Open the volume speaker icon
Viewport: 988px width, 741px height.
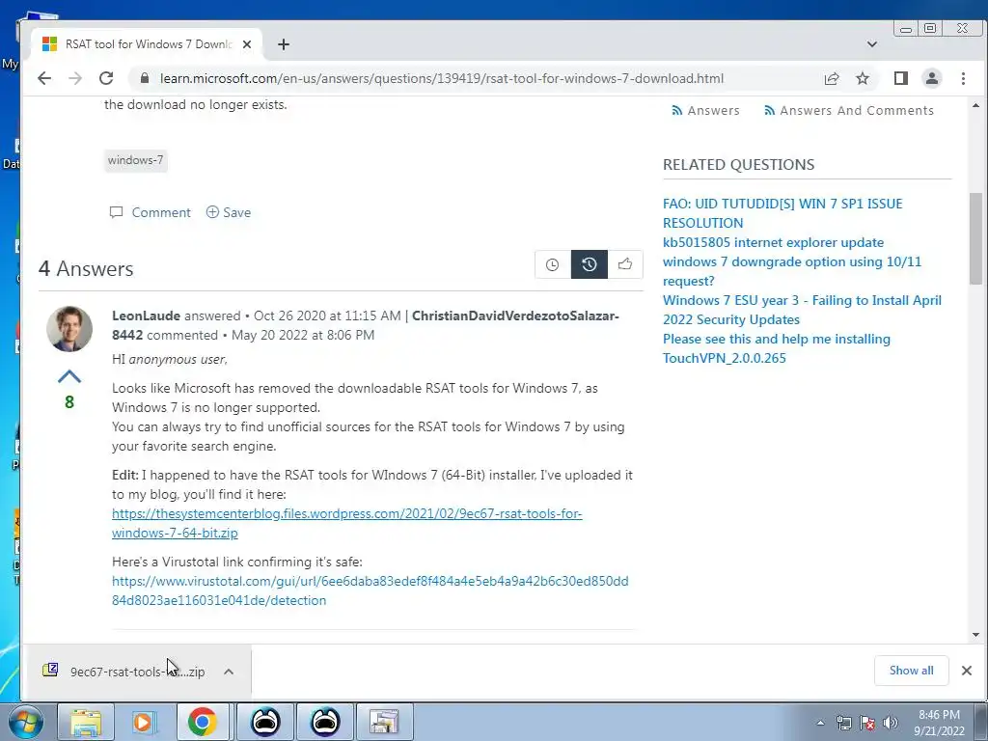(891, 723)
